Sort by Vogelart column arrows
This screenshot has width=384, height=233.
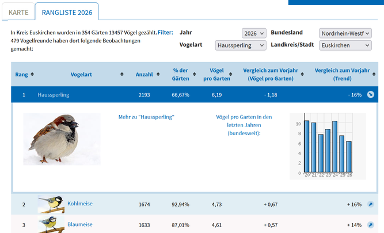tap(122, 74)
